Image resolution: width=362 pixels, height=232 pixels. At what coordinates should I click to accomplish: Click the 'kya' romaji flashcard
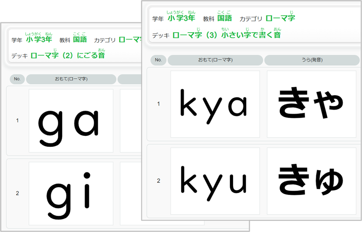[215, 104]
